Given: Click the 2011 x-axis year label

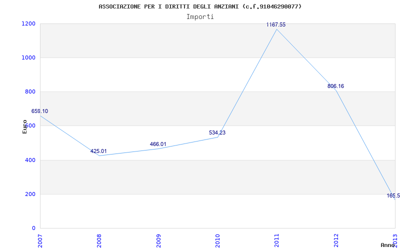Looking at the screenshot, I should point(277,241).
